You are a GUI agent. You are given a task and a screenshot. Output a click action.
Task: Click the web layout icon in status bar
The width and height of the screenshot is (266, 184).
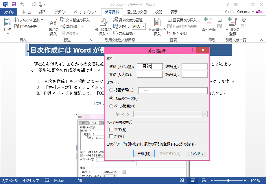(x=204, y=181)
